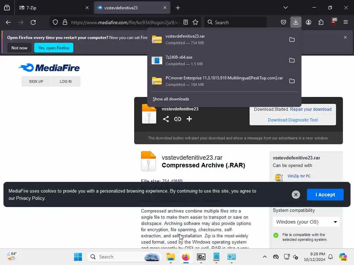This screenshot has height=265, width=354.
Task: Open a new browser tab
Action: tap(178, 8)
